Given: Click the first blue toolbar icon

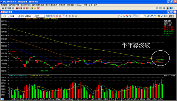Looking at the screenshot, I should click(3, 8).
